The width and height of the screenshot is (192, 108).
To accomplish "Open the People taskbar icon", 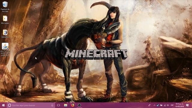I will pyautogui.click(x=149, y=105).
